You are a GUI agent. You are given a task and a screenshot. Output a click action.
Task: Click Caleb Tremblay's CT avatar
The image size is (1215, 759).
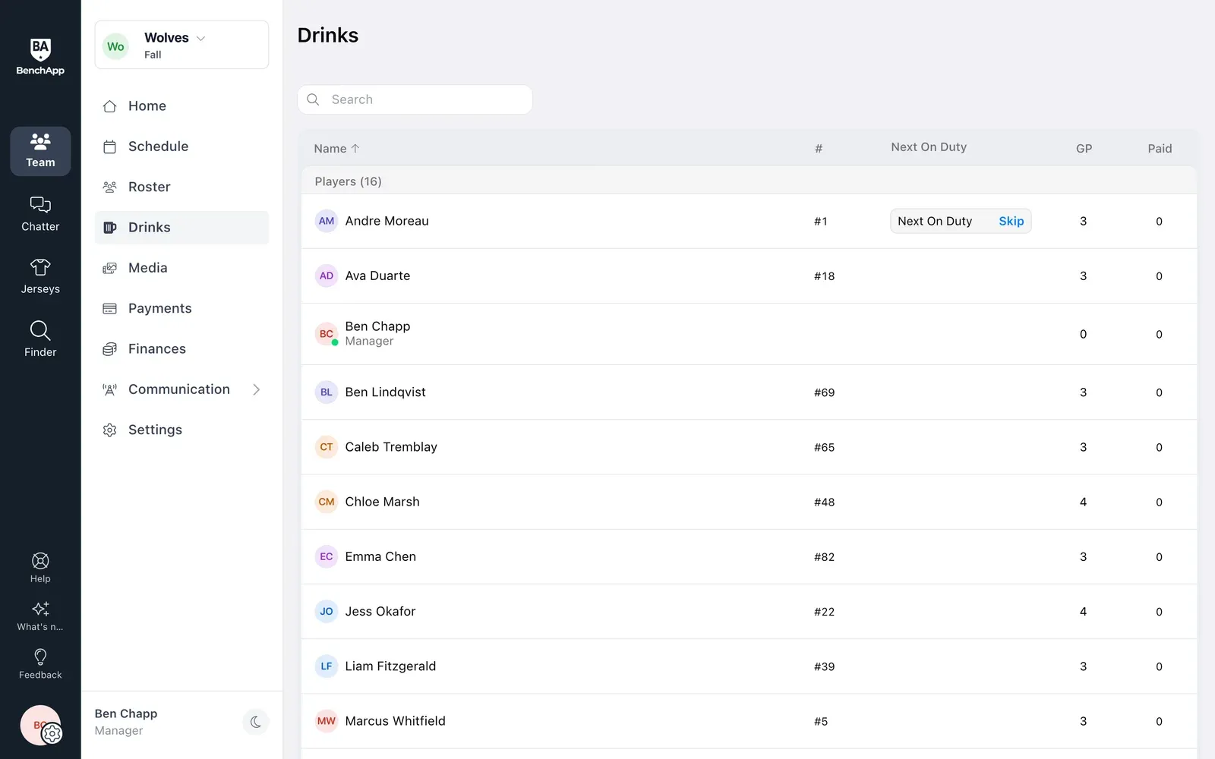(327, 447)
